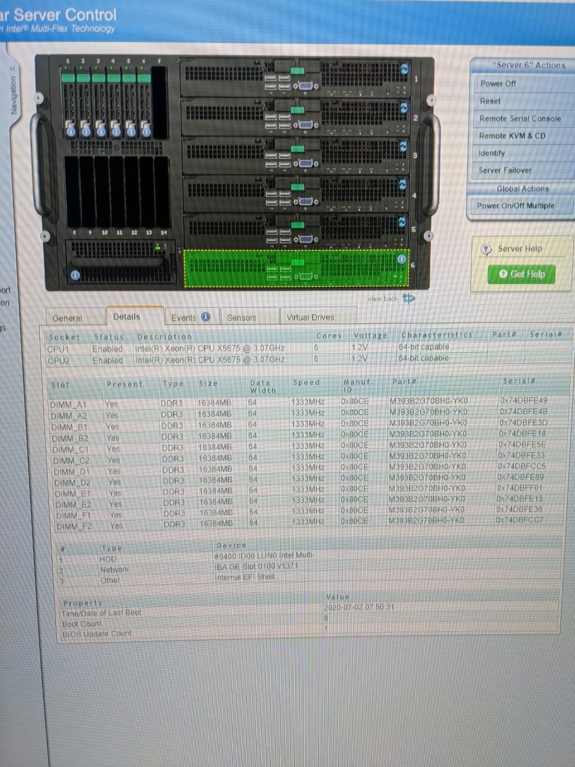Click the DIMM_C2 slot cell

pyautogui.click(x=71, y=461)
